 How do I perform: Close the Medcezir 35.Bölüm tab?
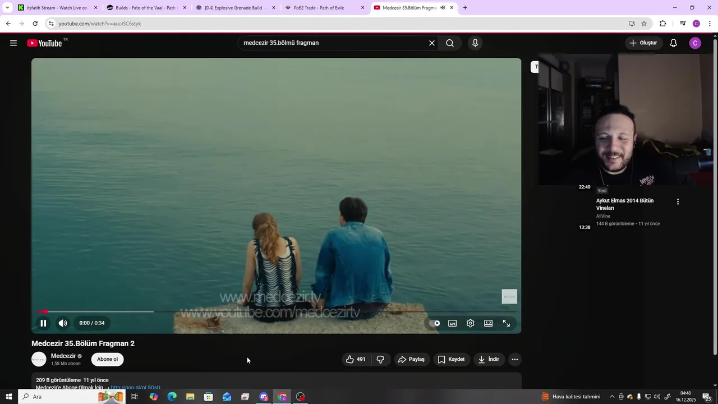coord(452,8)
